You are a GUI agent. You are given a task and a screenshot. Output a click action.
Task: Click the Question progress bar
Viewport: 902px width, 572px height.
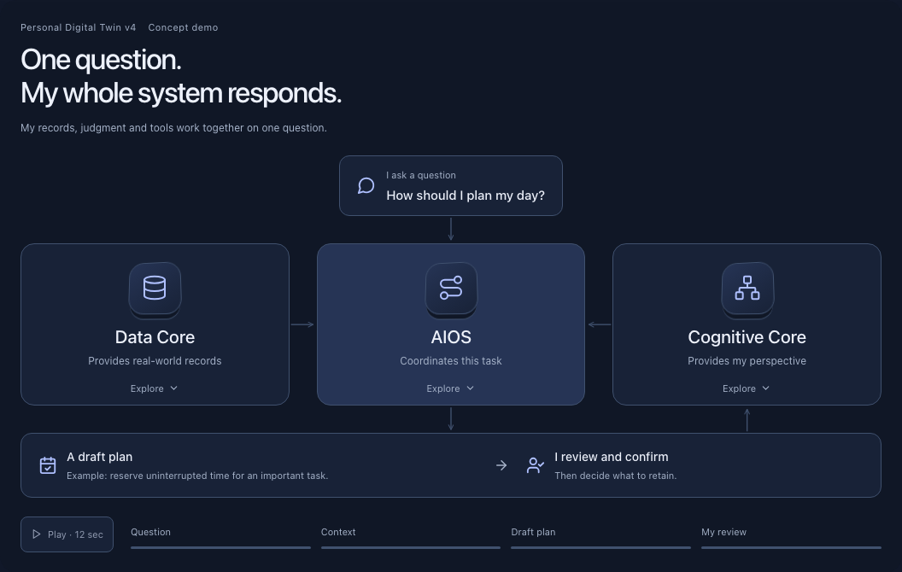(x=221, y=547)
